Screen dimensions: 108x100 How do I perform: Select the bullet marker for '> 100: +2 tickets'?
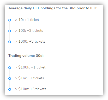pos(10,31)
